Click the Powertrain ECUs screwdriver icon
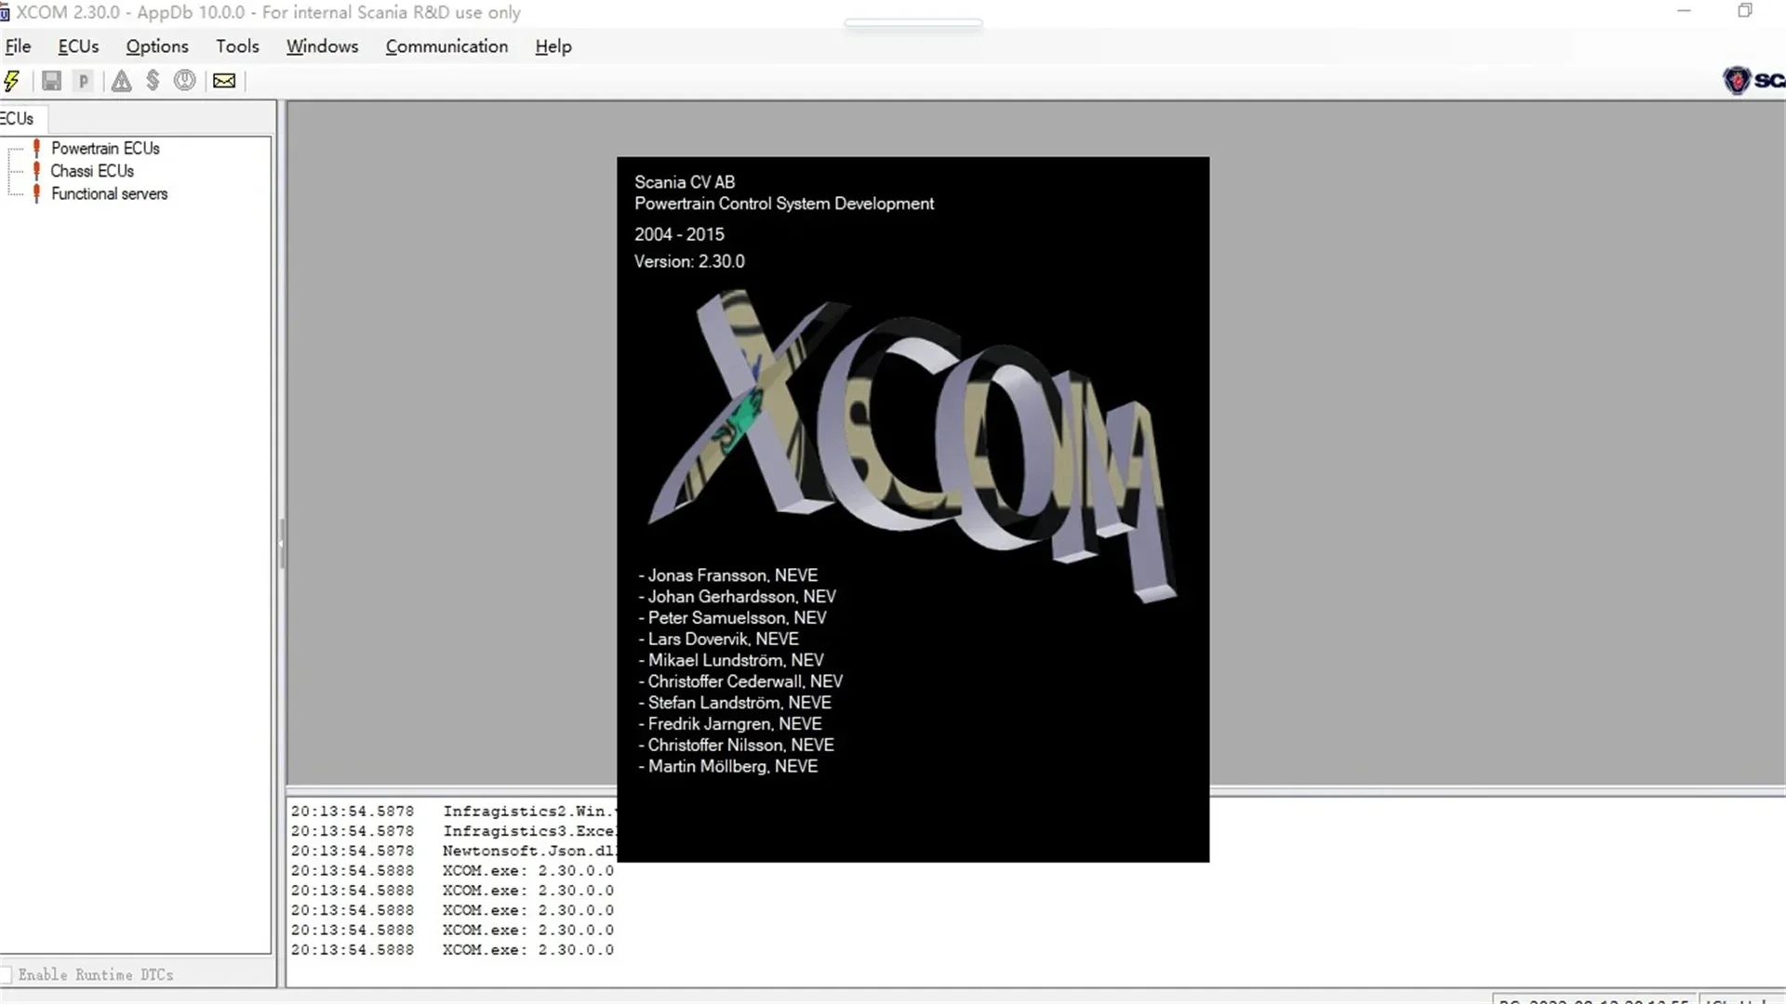The width and height of the screenshot is (1786, 1004). 36,148
